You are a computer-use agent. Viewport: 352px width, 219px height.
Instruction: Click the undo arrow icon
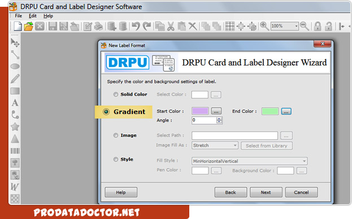click(136, 26)
